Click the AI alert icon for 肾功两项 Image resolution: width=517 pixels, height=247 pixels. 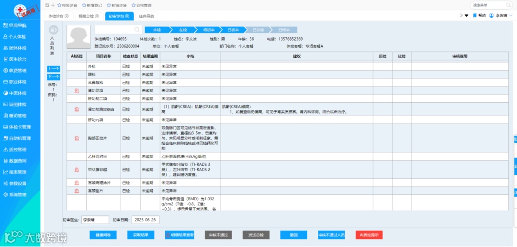tap(77, 90)
